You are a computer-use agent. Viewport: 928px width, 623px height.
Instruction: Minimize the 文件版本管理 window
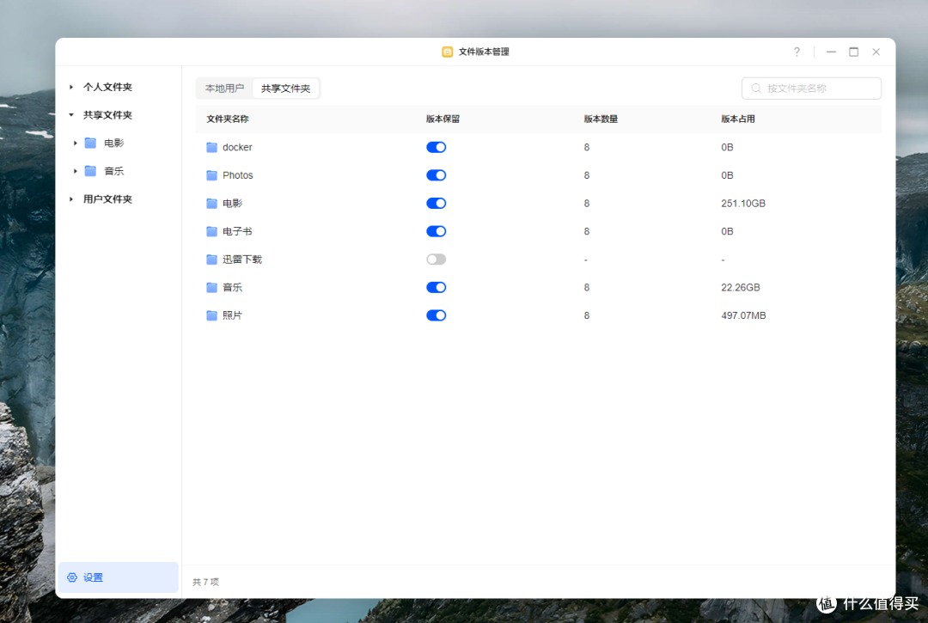point(832,52)
